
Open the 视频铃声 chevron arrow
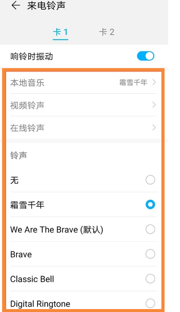click(x=154, y=105)
